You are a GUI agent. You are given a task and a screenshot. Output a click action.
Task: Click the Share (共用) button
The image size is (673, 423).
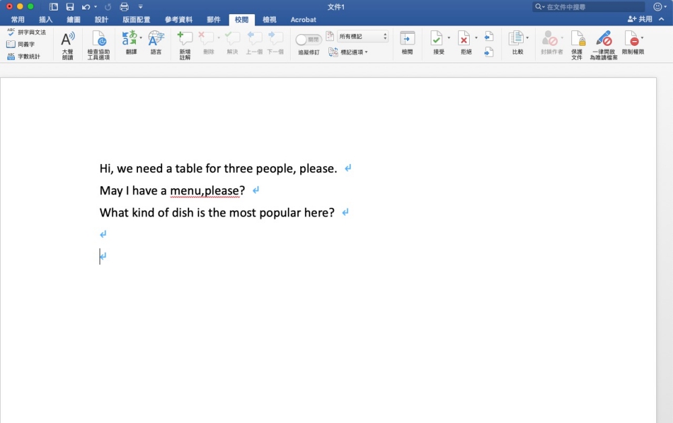640,20
